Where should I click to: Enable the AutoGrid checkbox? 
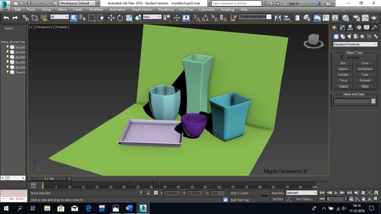pyautogui.click(x=343, y=57)
